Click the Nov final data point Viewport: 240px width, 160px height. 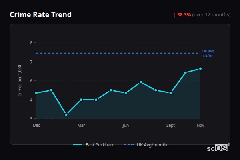200,69
